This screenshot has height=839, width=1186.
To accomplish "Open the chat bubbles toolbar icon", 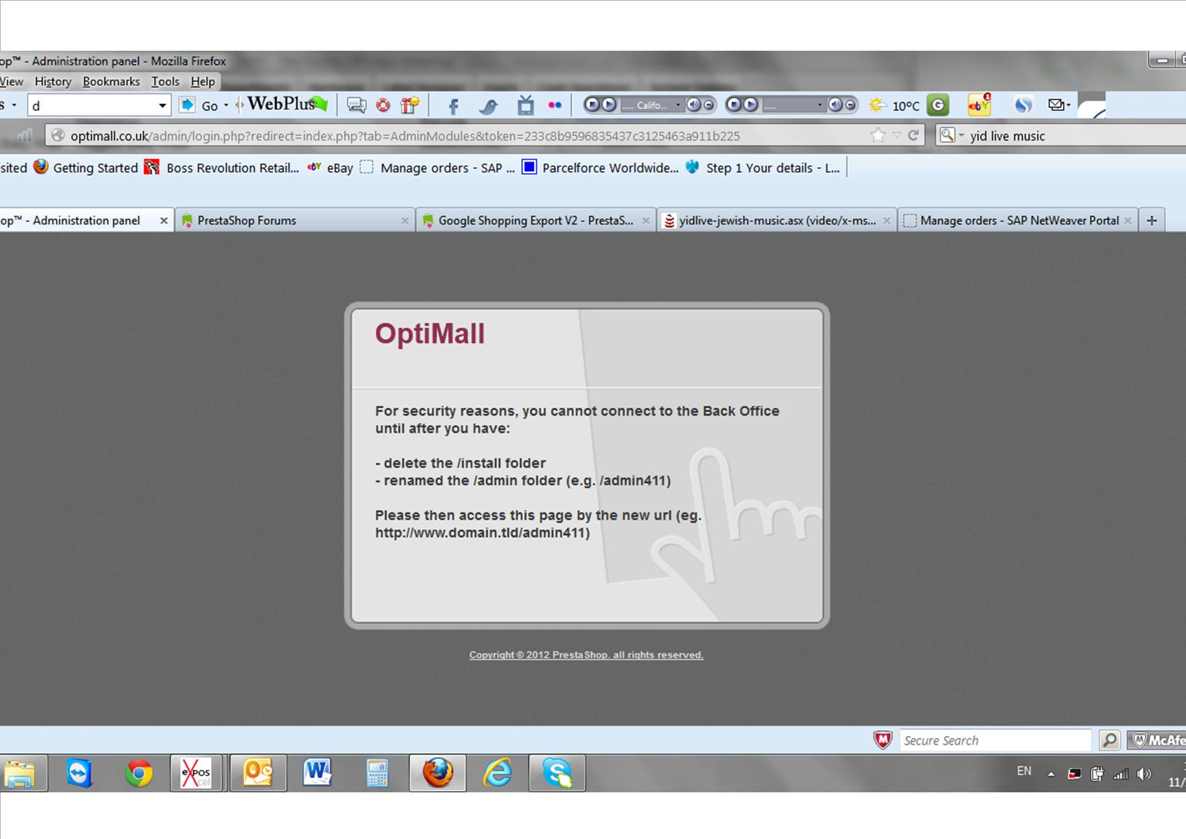I will coord(356,105).
